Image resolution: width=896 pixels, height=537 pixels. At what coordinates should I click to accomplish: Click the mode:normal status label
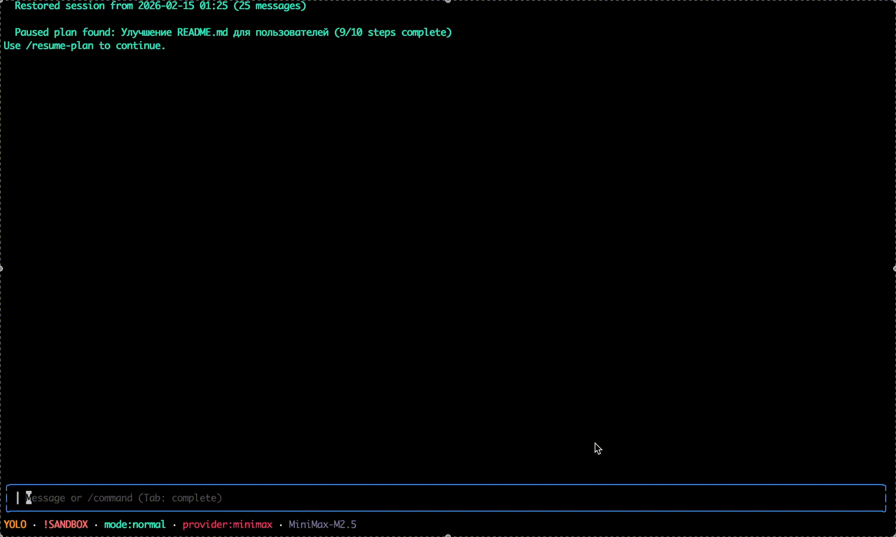(135, 524)
